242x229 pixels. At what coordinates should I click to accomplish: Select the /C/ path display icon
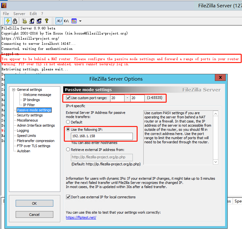click(59, 21)
